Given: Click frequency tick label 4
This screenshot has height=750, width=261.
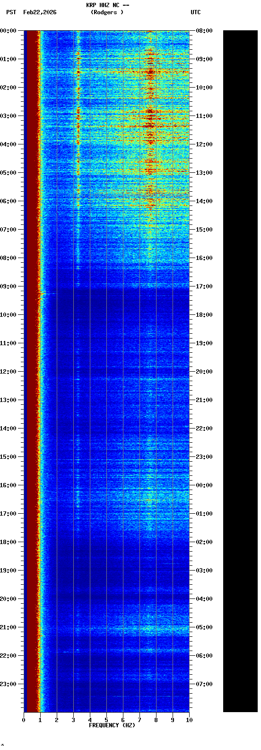Looking at the screenshot, I should point(90,720).
